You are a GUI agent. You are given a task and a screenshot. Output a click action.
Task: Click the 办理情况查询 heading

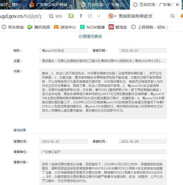90,36
